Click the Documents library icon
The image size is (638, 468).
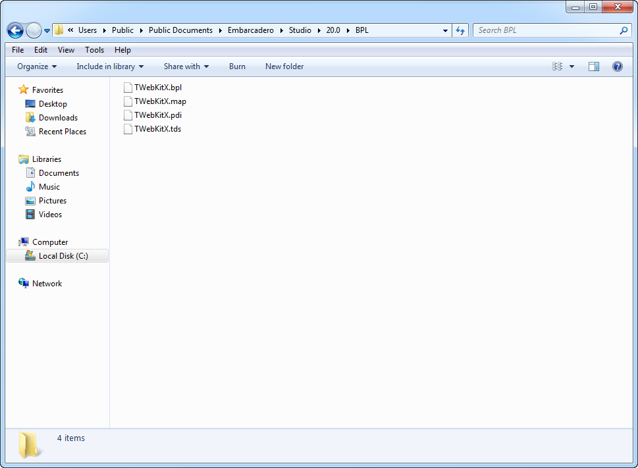pos(30,173)
